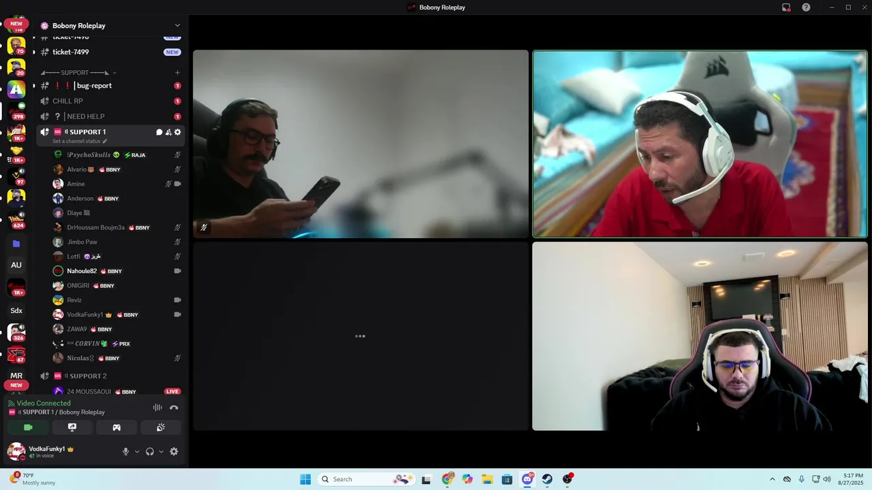Edit the channel status with pencil icon

coord(105,142)
